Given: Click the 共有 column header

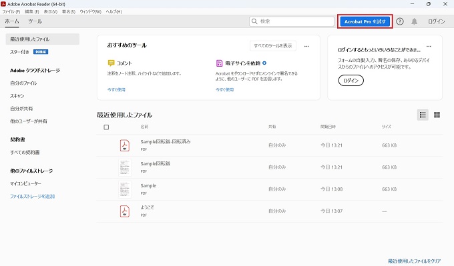Looking at the screenshot, I should tap(272, 127).
